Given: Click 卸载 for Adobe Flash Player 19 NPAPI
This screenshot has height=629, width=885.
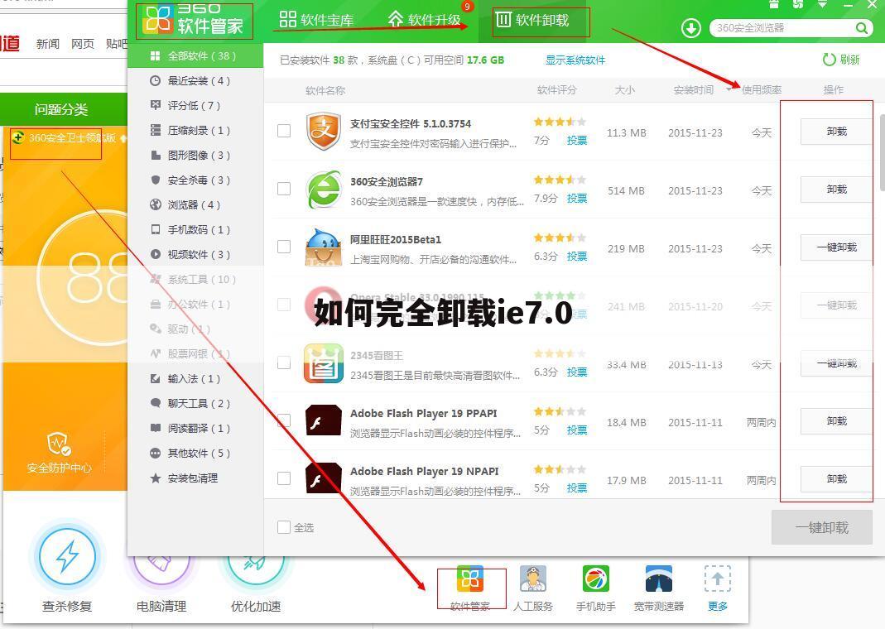Looking at the screenshot, I should tap(836, 479).
